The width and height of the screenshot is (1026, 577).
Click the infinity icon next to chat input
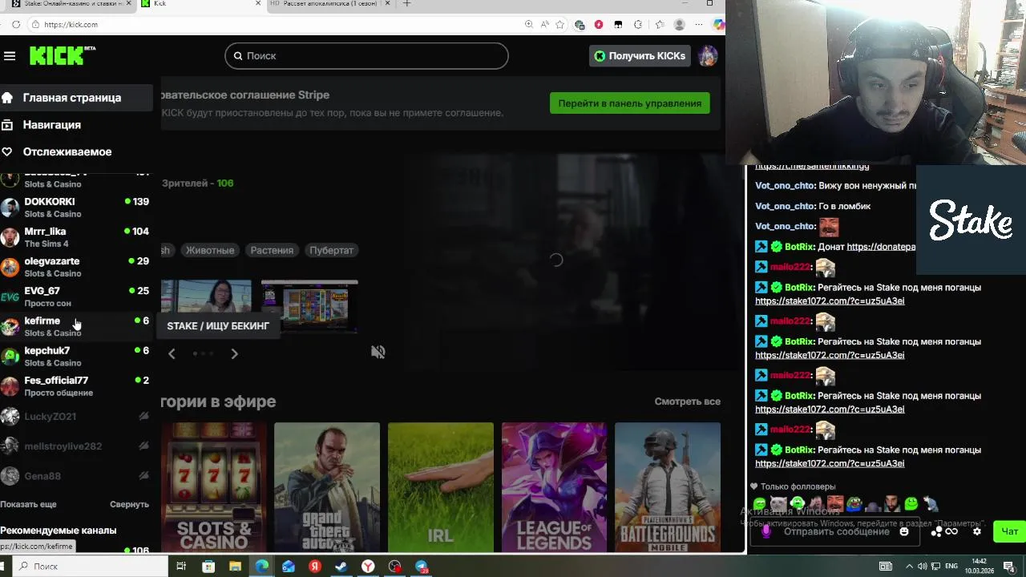click(x=951, y=531)
